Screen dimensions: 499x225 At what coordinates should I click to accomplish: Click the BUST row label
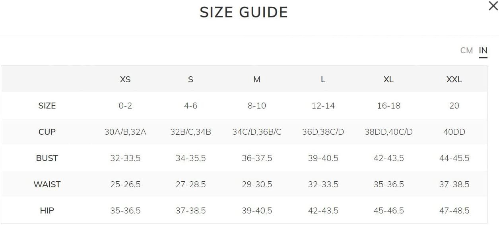pyautogui.click(x=47, y=158)
